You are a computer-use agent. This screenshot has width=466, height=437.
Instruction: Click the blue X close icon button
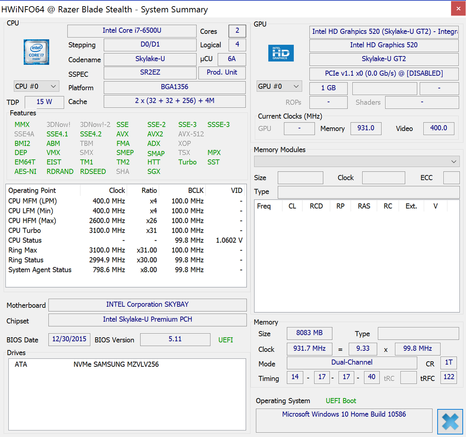pyautogui.click(x=450, y=422)
